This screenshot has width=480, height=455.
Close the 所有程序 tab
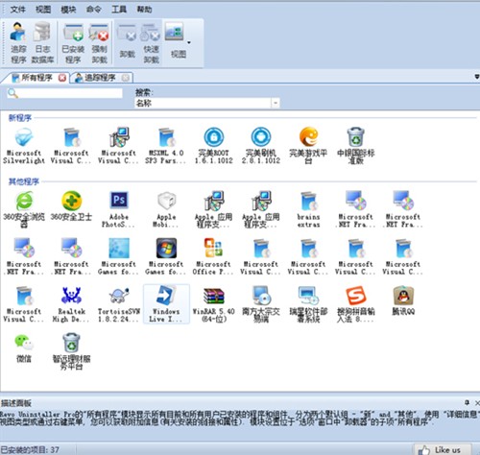tap(62, 78)
